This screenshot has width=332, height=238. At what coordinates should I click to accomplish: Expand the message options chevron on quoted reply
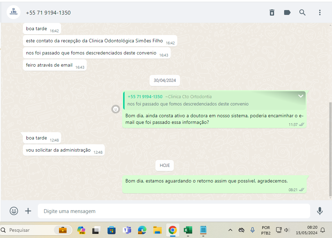[x=301, y=96]
